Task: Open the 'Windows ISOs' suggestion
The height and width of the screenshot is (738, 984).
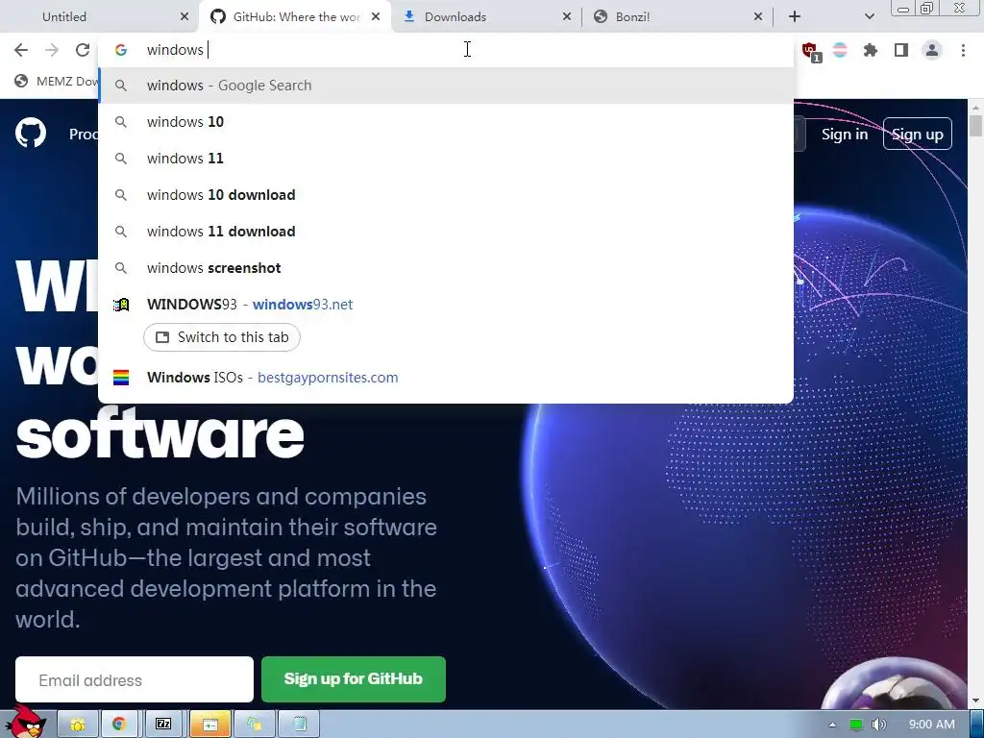Action: [x=446, y=377]
